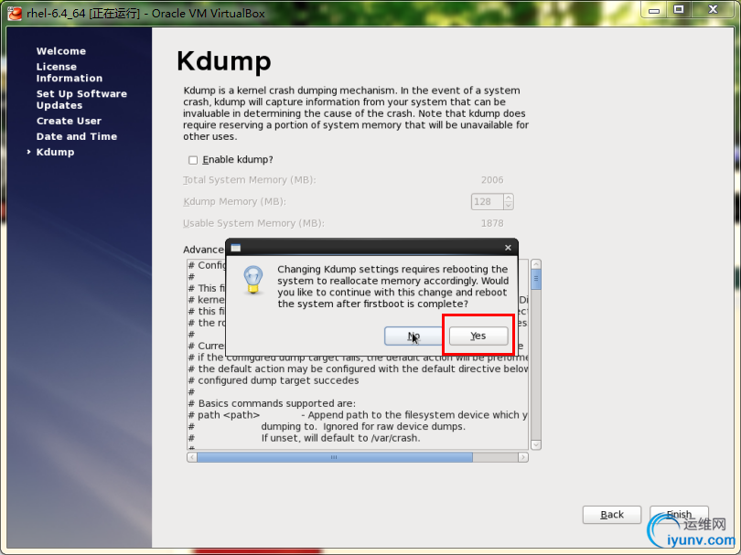Click the VirtualBox icon in the title bar
The image size is (741, 555).
click(x=15, y=13)
